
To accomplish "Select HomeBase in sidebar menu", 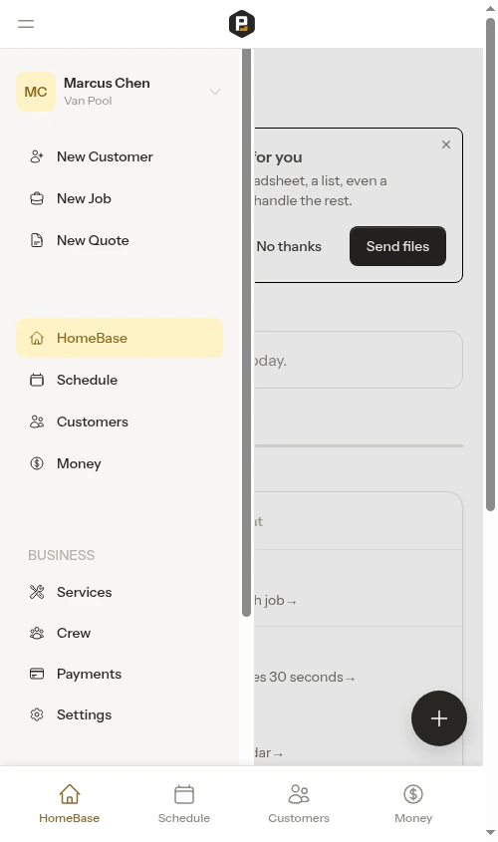I will click(120, 338).
